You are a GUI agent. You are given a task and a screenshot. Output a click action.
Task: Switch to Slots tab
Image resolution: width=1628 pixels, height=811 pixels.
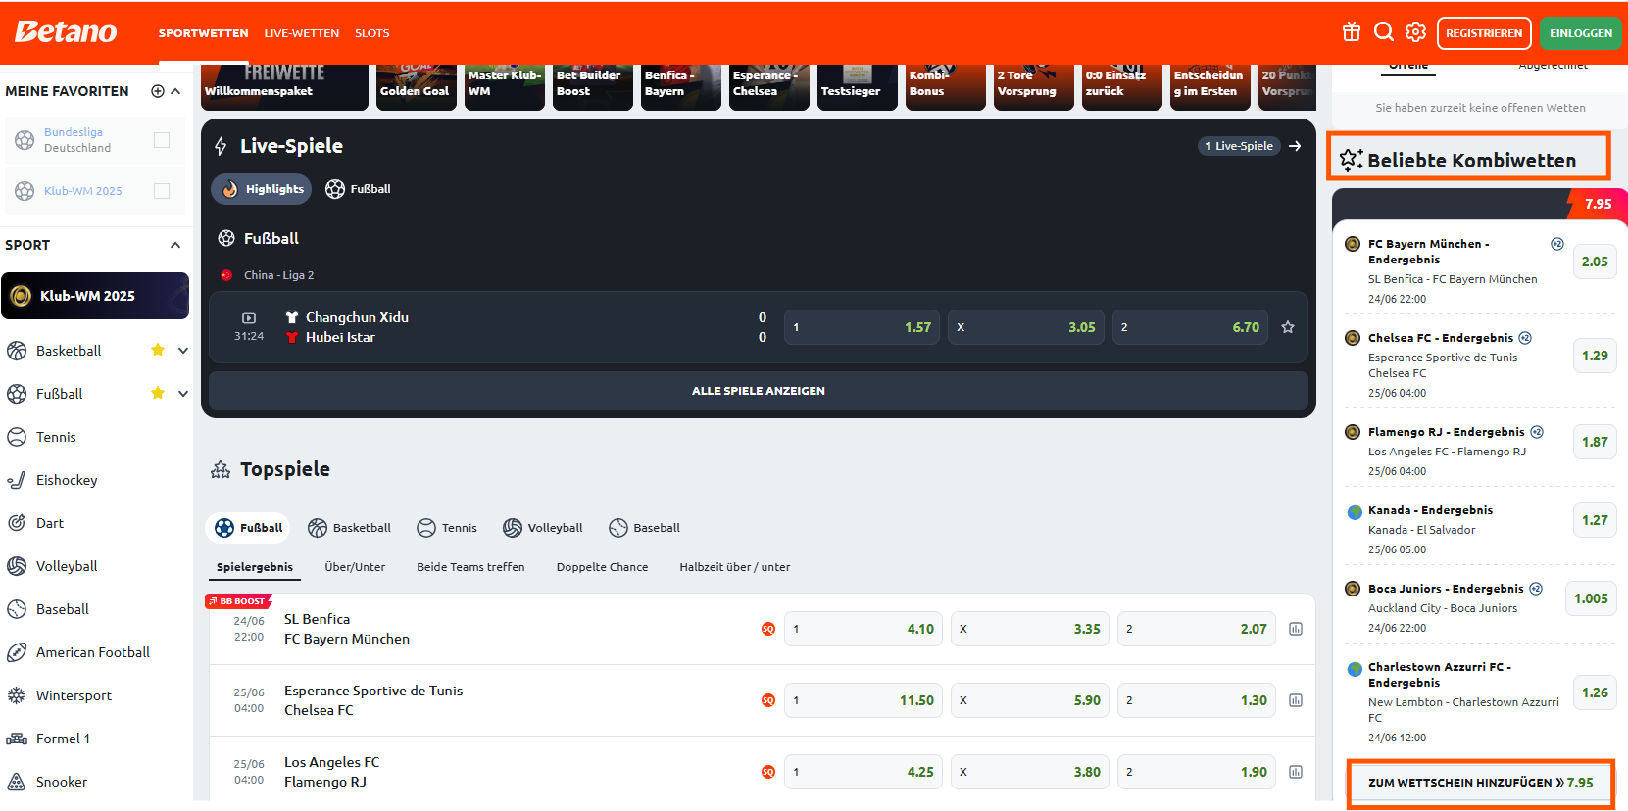pyautogui.click(x=372, y=33)
